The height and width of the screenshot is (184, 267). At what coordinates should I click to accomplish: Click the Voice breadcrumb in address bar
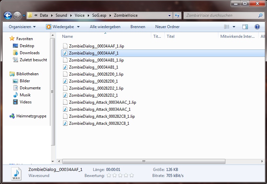pos(79,15)
